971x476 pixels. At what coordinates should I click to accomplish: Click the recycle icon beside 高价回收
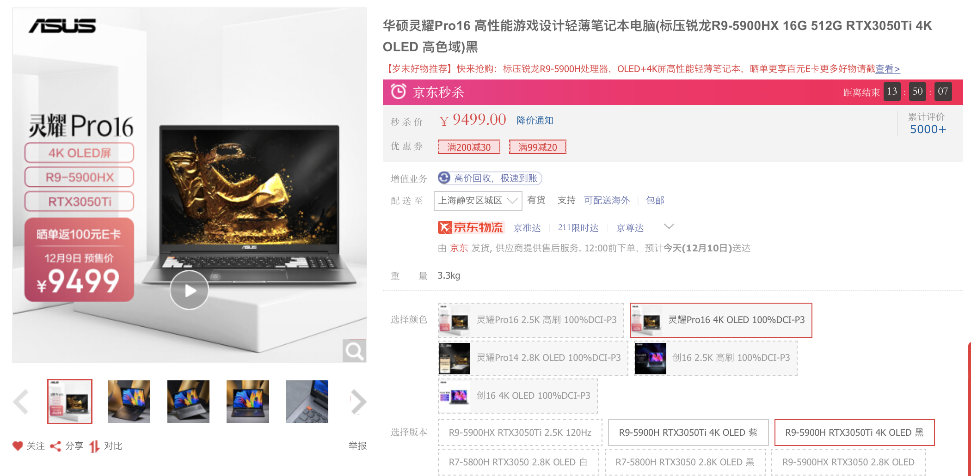[444, 178]
